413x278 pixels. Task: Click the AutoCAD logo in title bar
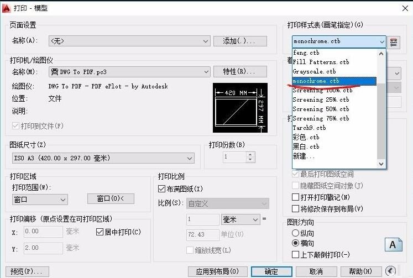coord(6,8)
